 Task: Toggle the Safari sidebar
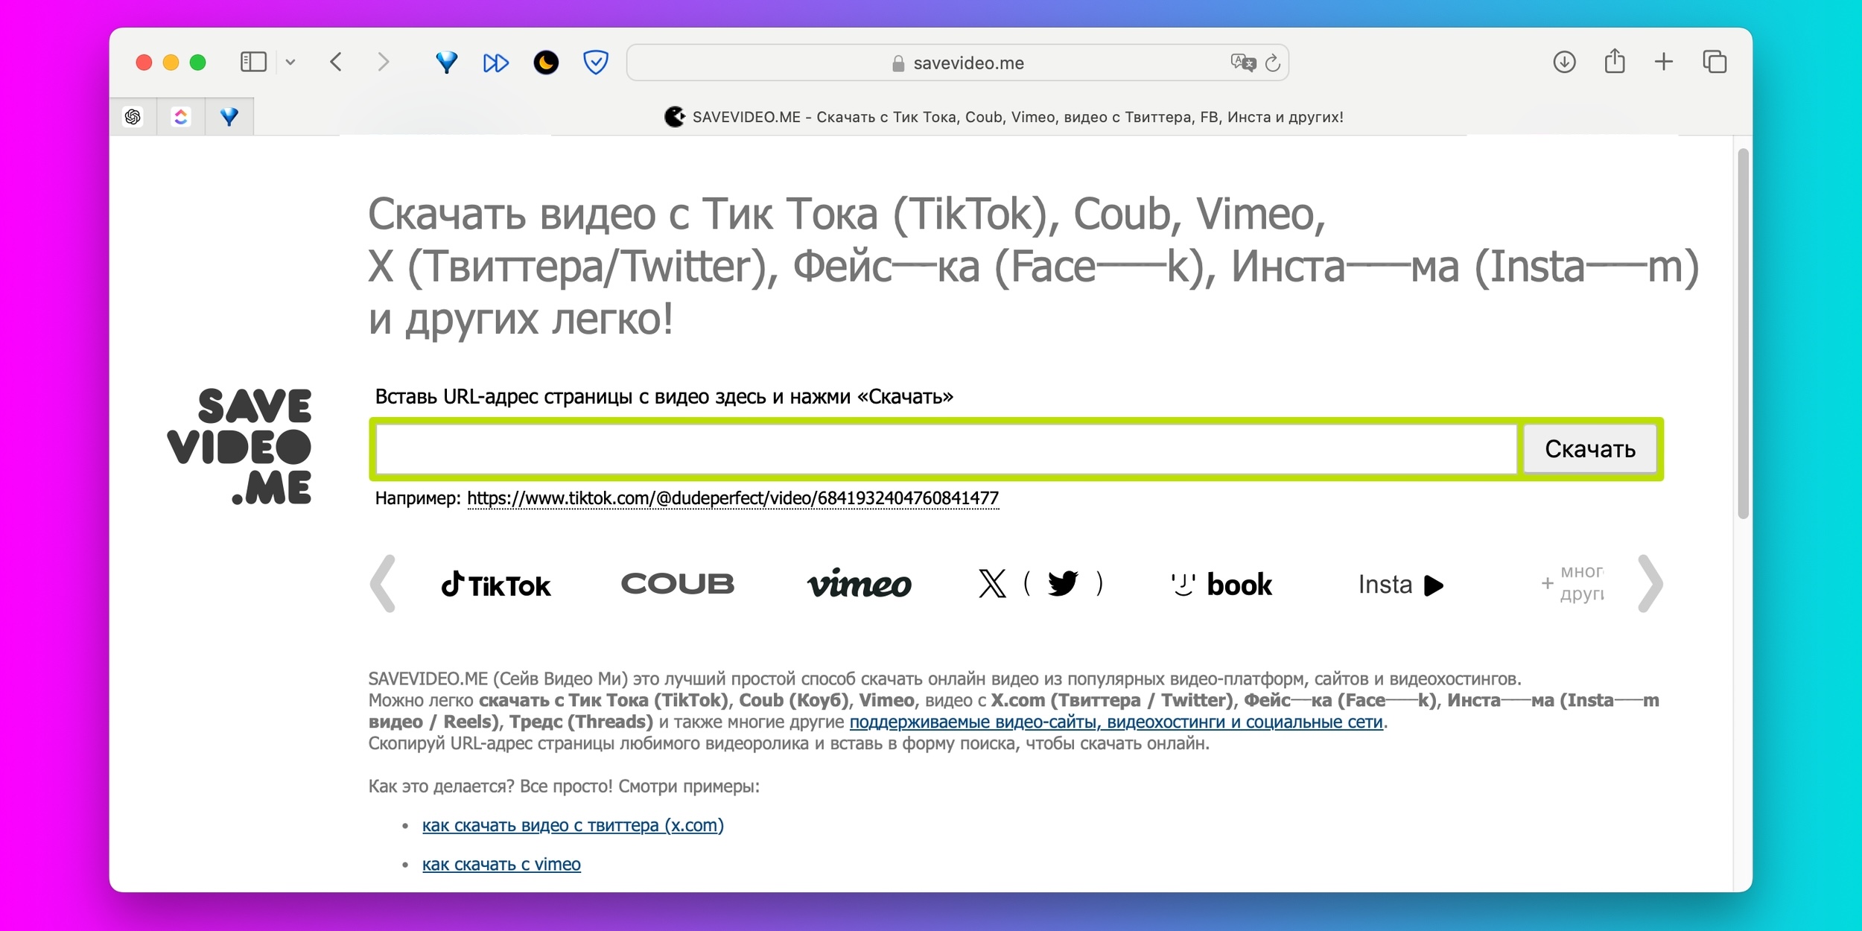pyautogui.click(x=253, y=62)
